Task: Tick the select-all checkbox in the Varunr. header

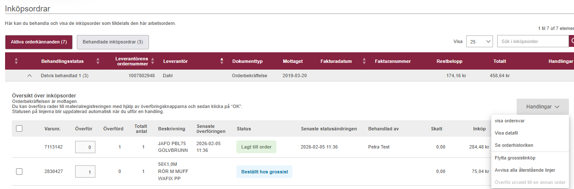Action: 19,128
